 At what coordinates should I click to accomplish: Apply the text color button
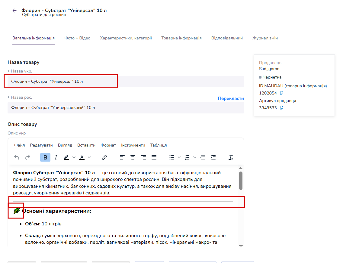tap(82, 157)
